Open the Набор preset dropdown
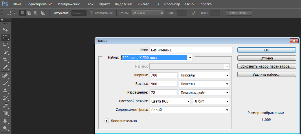The height and width of the screenshot is (134, 301). (157, 57)
